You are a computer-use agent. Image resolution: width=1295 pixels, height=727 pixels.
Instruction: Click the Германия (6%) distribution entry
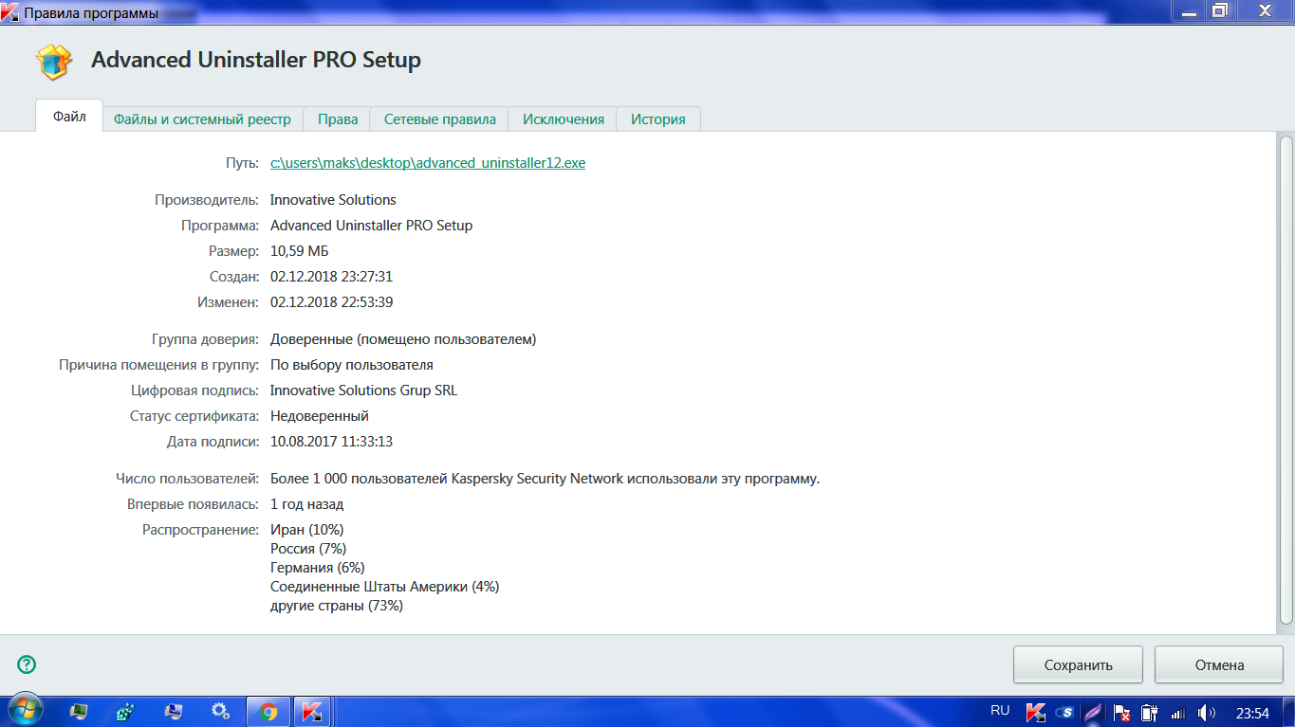317,568
